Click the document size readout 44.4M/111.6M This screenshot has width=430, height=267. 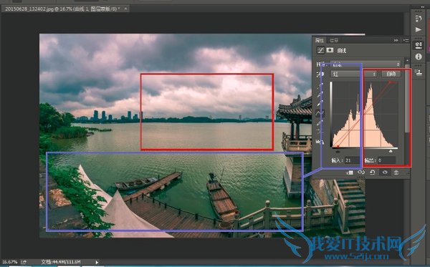61,262
